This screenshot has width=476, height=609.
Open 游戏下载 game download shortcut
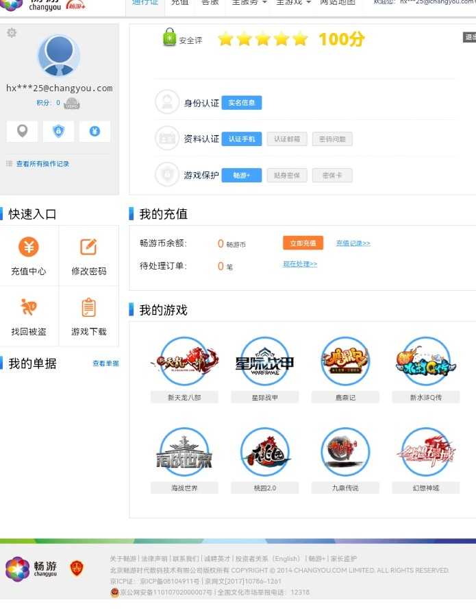click(89, 315)
